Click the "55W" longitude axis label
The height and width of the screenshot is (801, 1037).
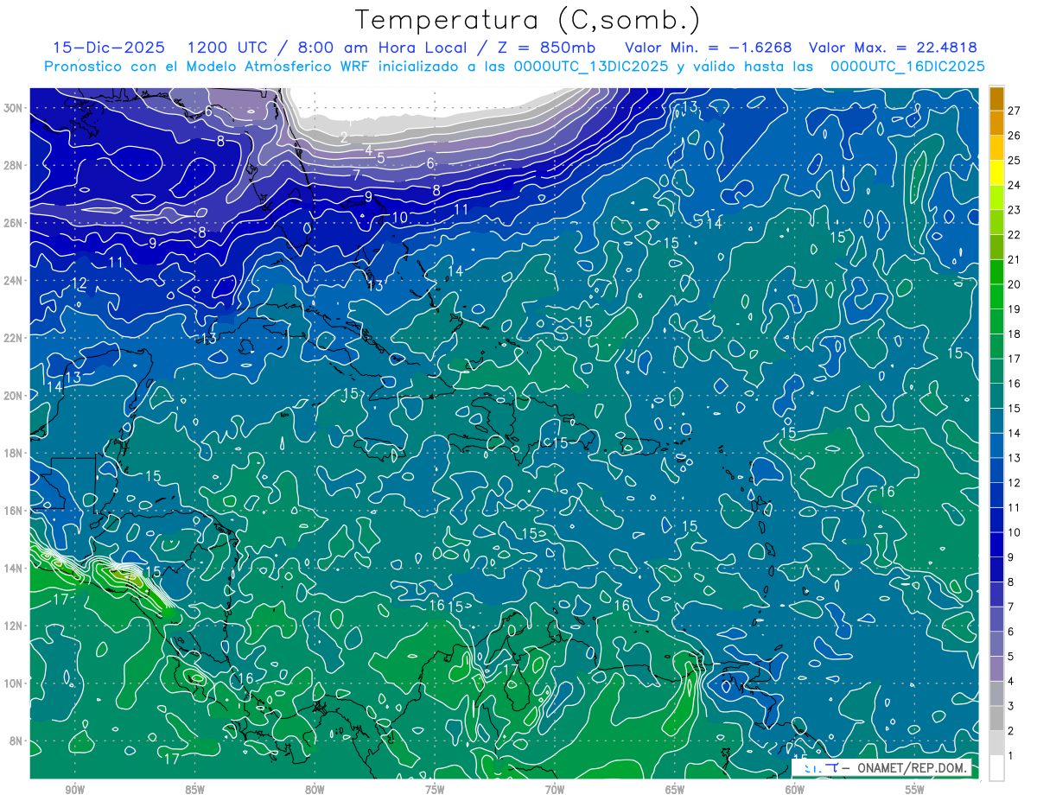tap(915, 790)
